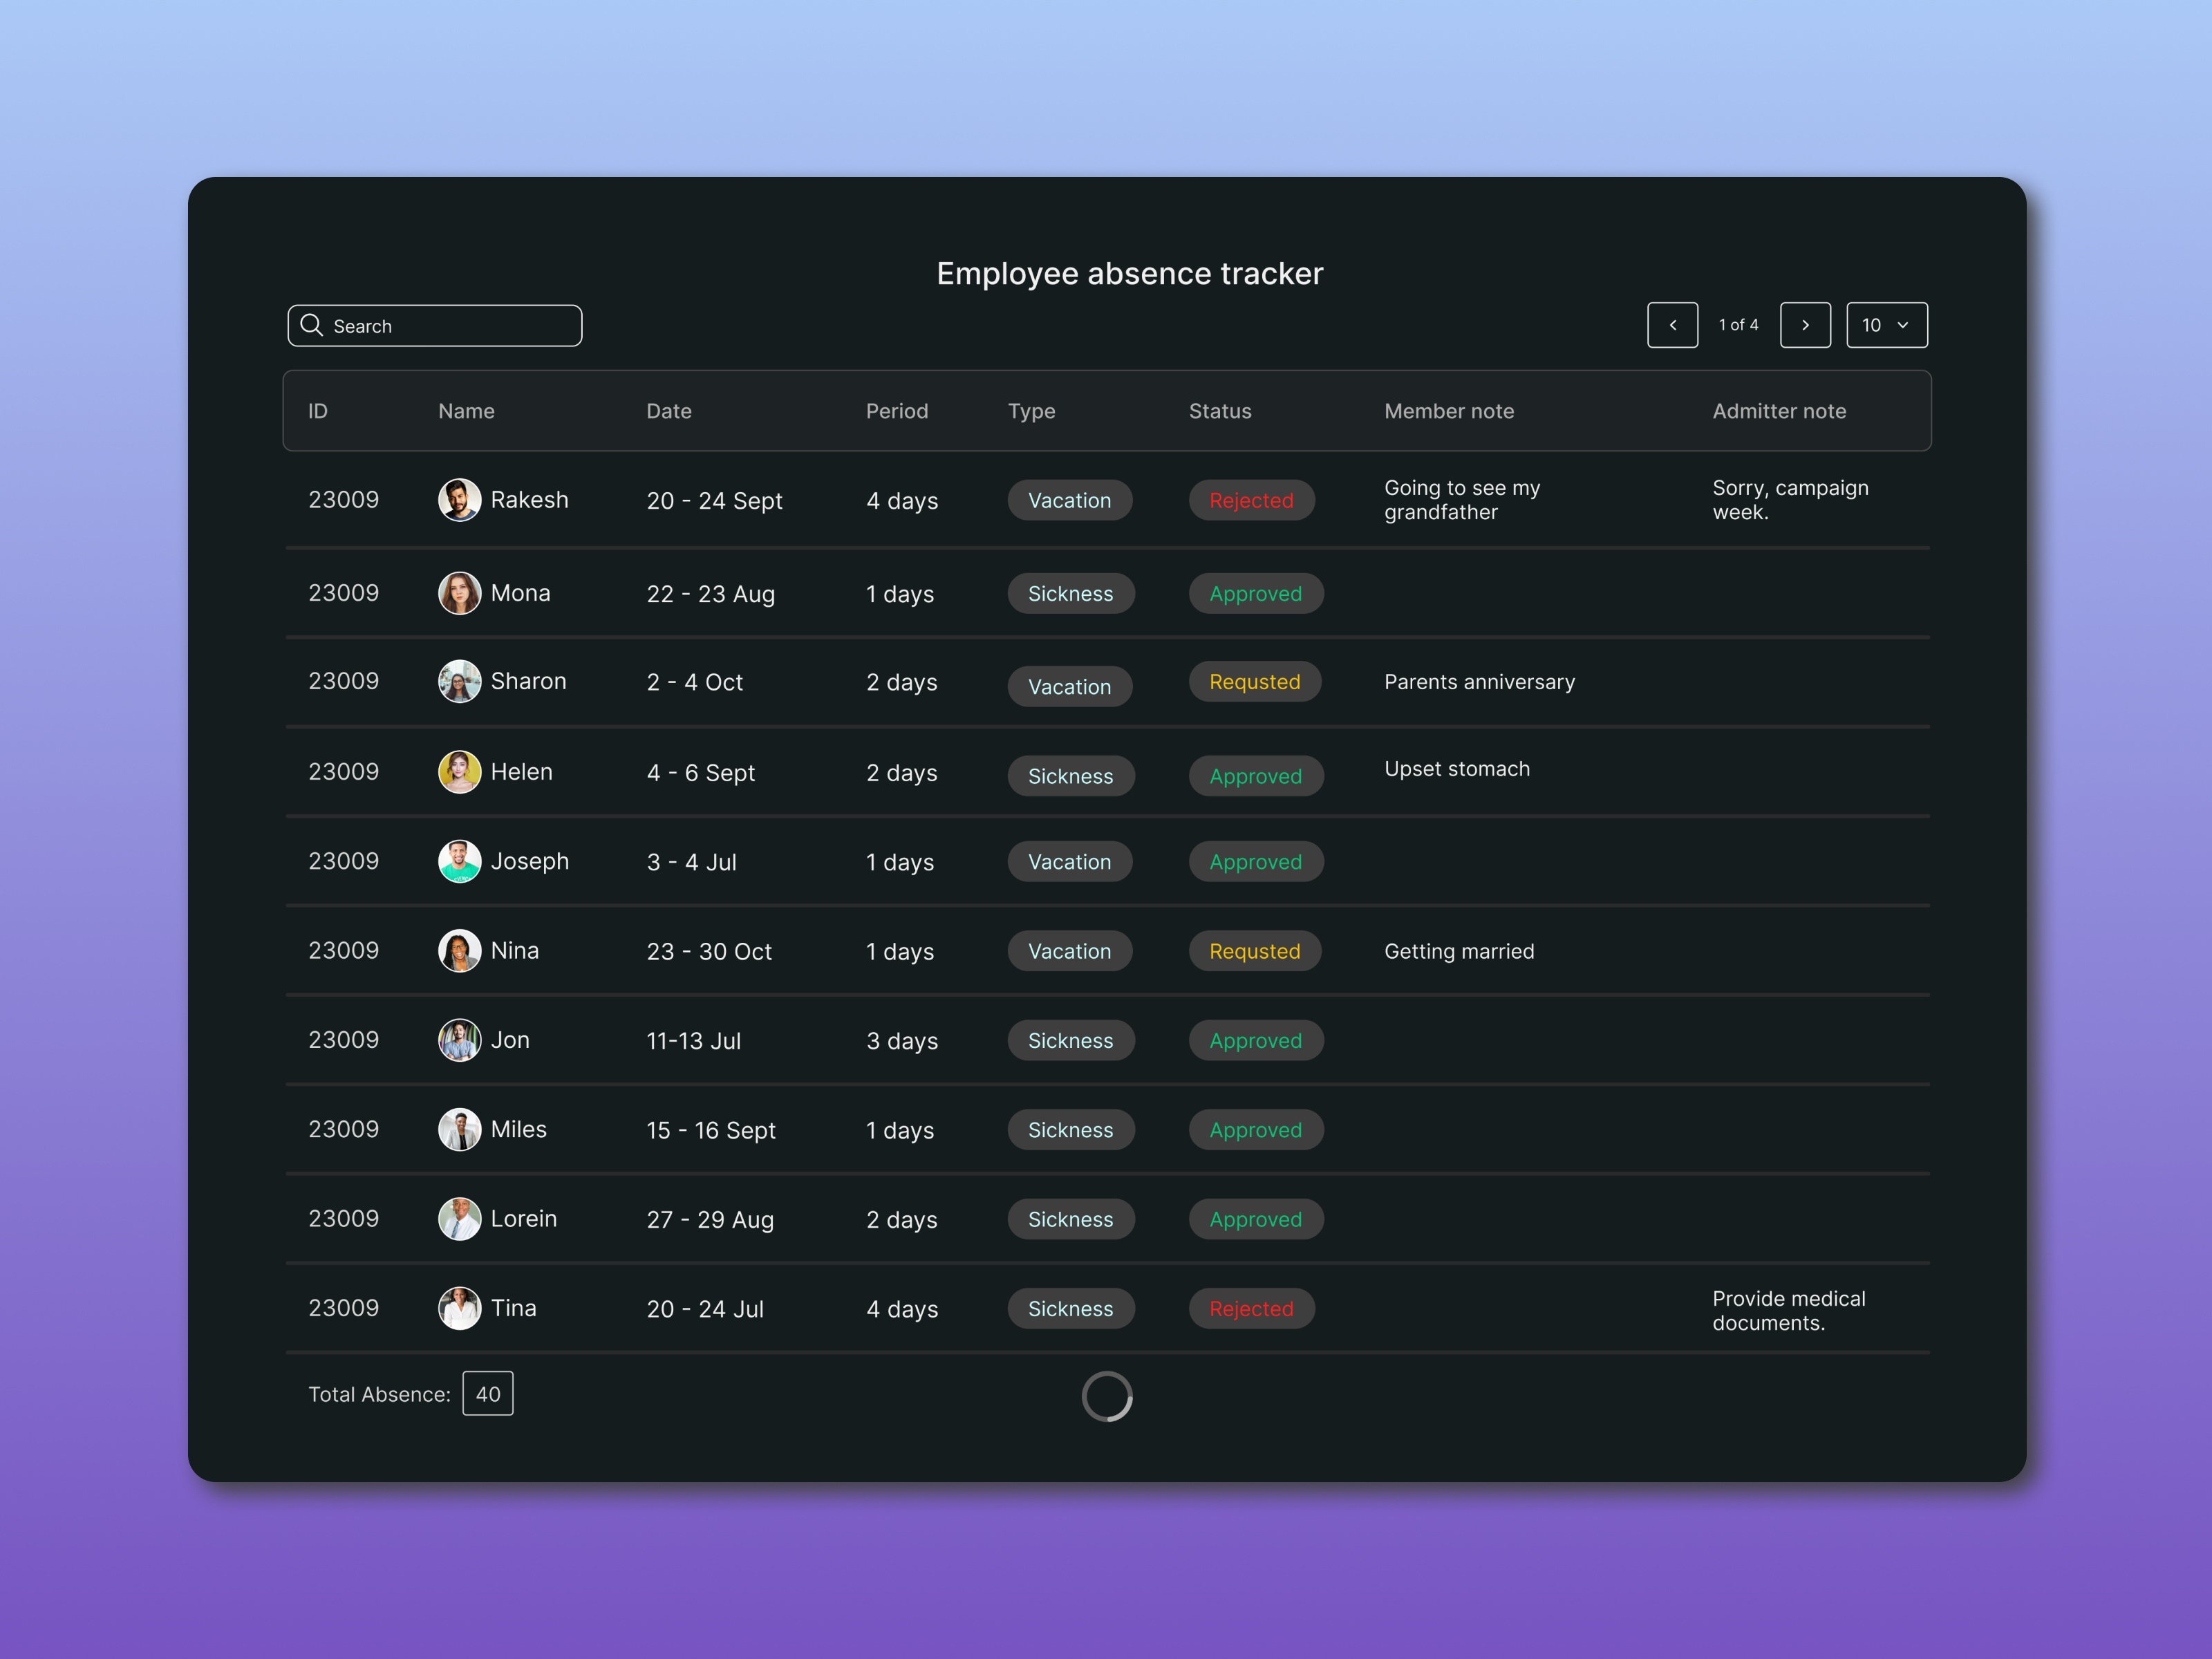Open Rakesh's profile avatar
Viewport: 2212px width, 1659px height.
(x=459, y=499)
